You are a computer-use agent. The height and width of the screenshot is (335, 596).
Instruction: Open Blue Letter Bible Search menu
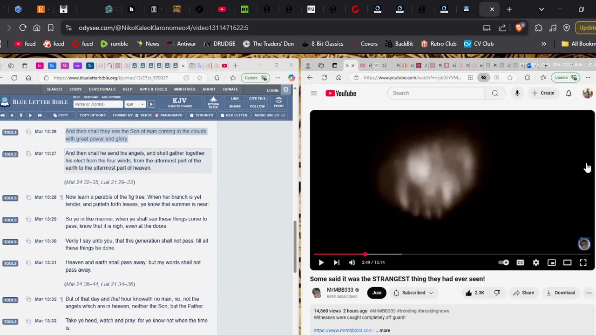[54, 89]
